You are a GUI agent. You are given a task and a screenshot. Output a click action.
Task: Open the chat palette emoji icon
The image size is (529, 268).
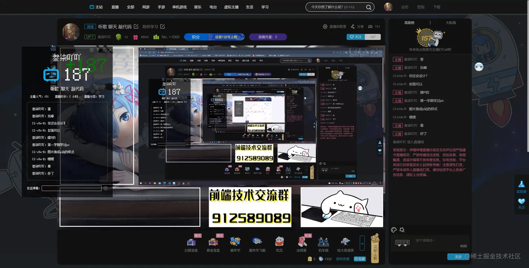394,230
